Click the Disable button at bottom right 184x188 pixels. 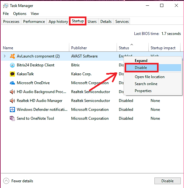tap(167, 181)
